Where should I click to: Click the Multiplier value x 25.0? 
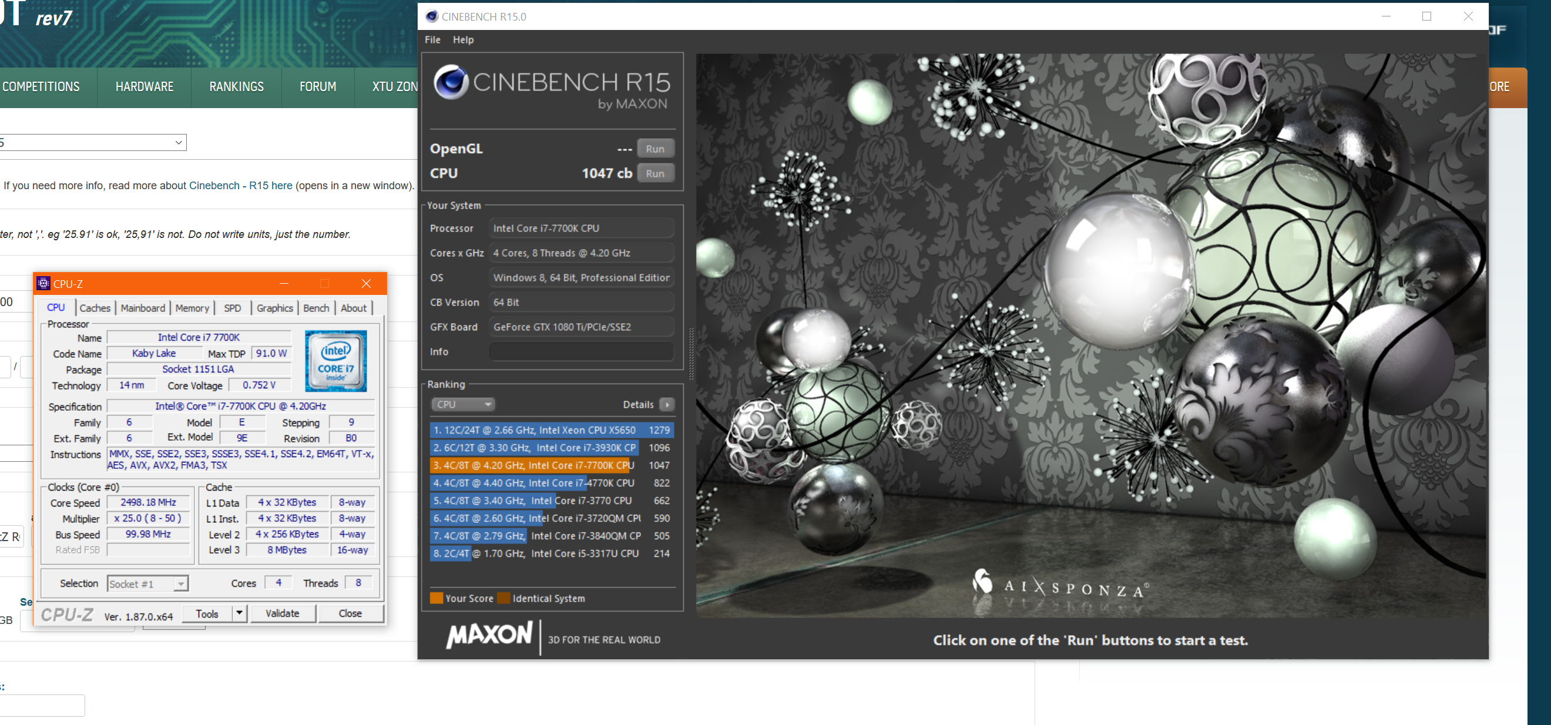(148, 518)
